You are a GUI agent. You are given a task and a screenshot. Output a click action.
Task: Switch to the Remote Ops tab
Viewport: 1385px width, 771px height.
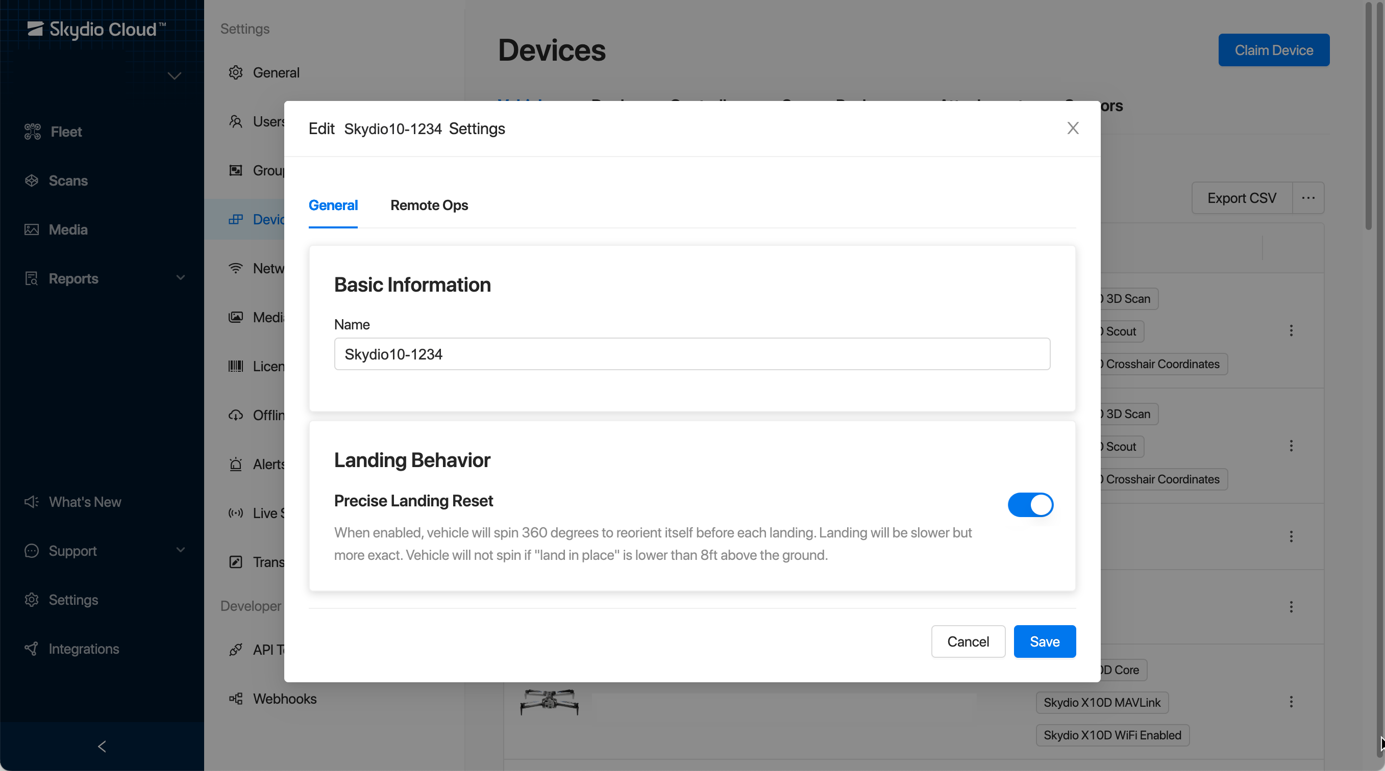(x=429, y=205)
